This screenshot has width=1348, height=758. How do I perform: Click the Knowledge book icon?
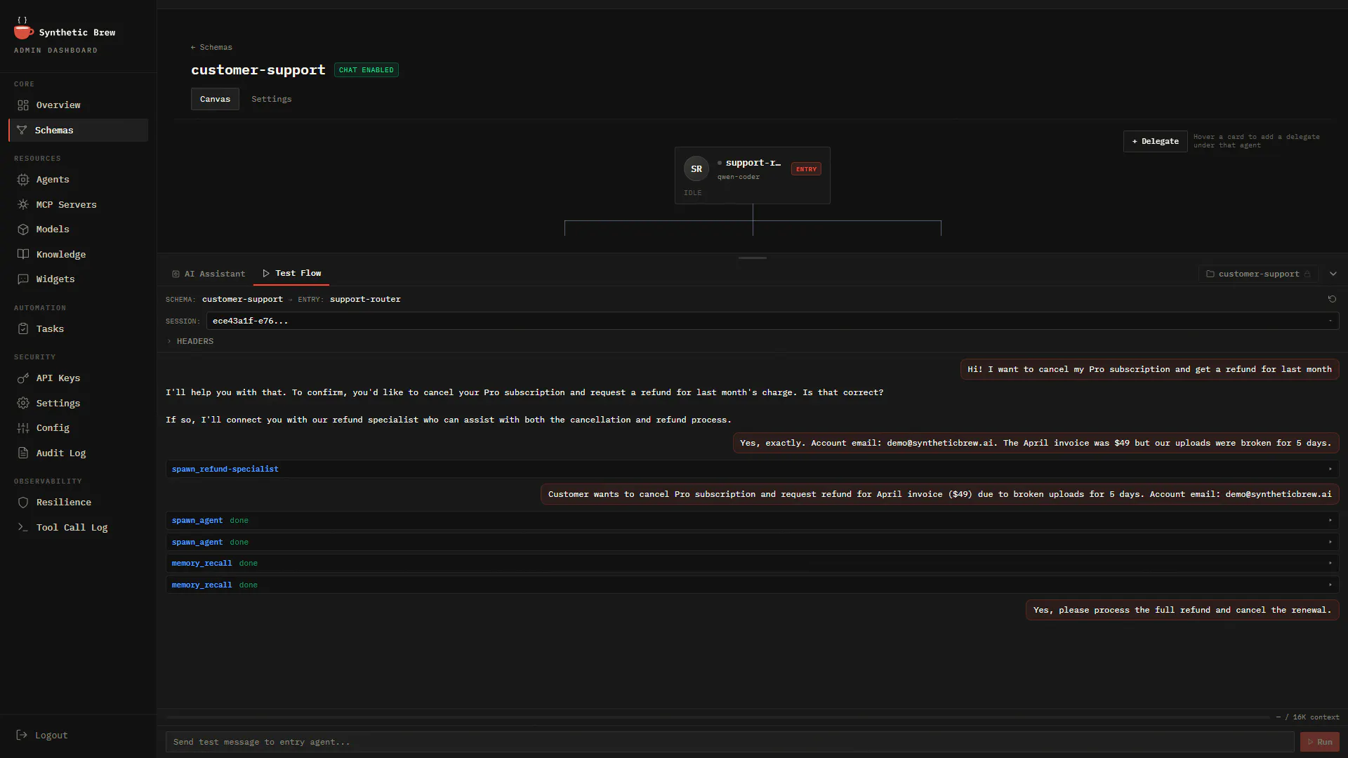point(23,255)
